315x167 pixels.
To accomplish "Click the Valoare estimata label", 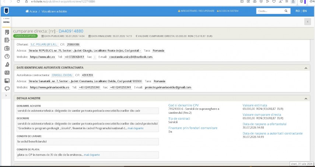I will click(255, 105).
